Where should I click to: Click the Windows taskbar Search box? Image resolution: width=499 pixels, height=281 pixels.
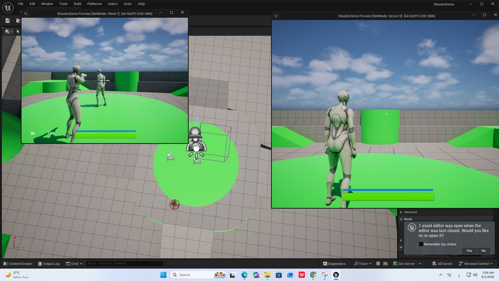pos(199,275)
